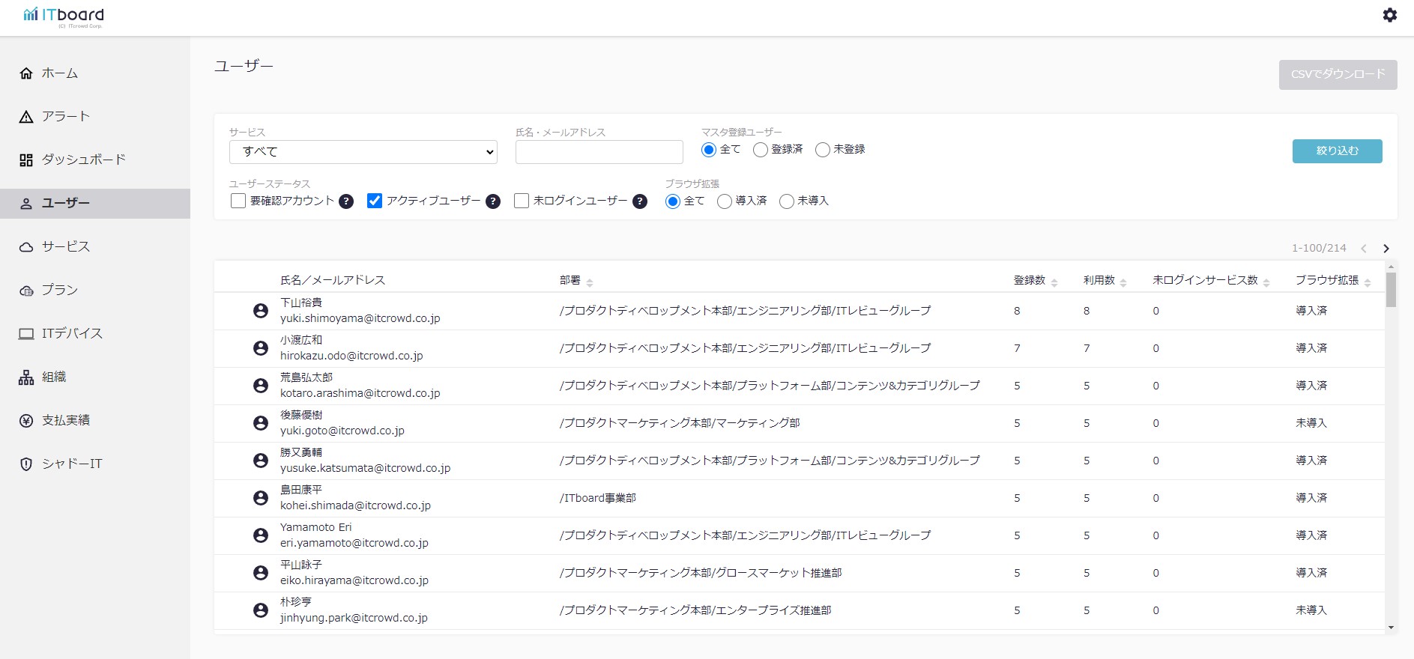
Task: Select ブラウザ拡張 全て radio
Action: tap(673, 201)
